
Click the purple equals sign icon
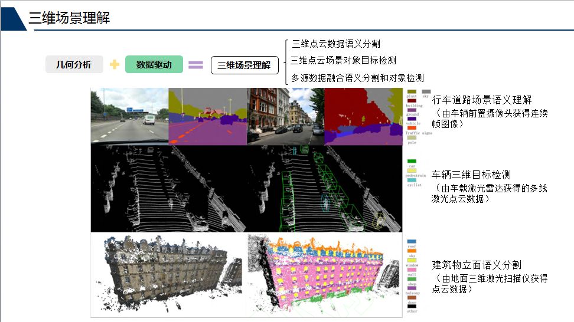(195, 65)
